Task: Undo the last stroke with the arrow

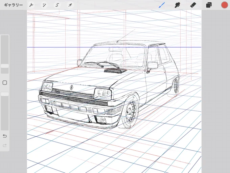Action: 5,136
